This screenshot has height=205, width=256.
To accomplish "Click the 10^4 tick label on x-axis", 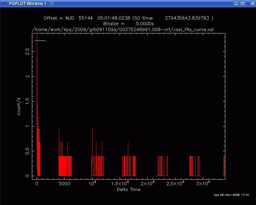I will coord(92,183).
